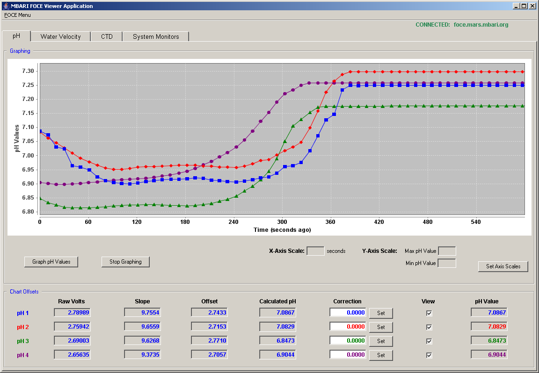Uncheck the pH 1 View checkbox
Viewport: 539px width, 373px height.
(x=429, y=313)
